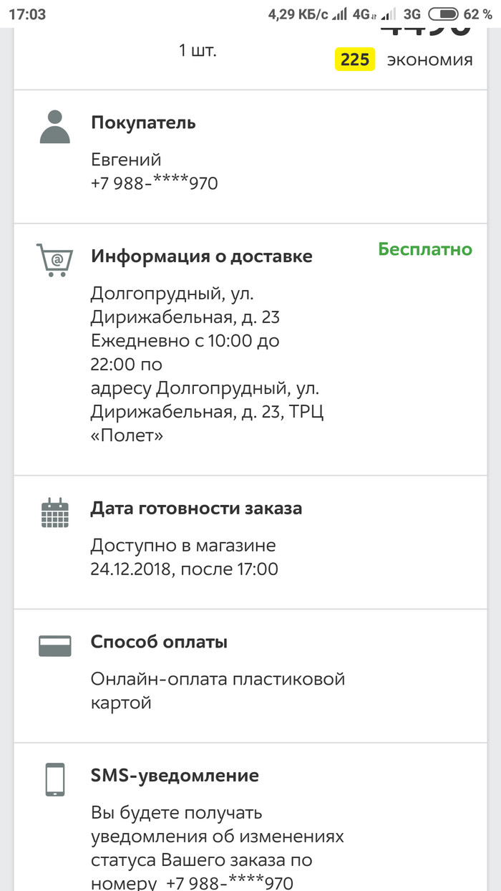Tap the payment card icon
501x891 pixels.
coord(54,646)
